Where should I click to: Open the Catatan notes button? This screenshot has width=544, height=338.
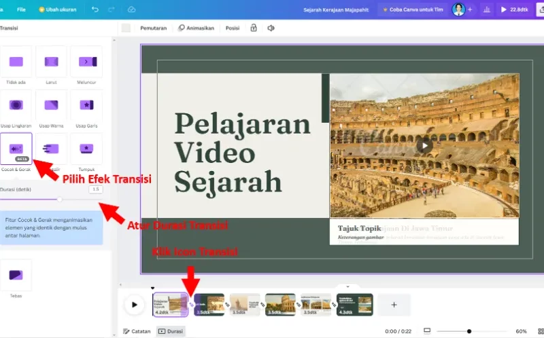pos(137,331)
